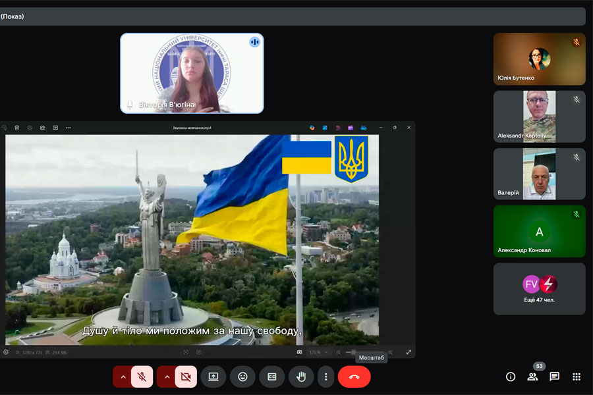Click the filmstrip icon left of 125%

click(x=299, y=352)
